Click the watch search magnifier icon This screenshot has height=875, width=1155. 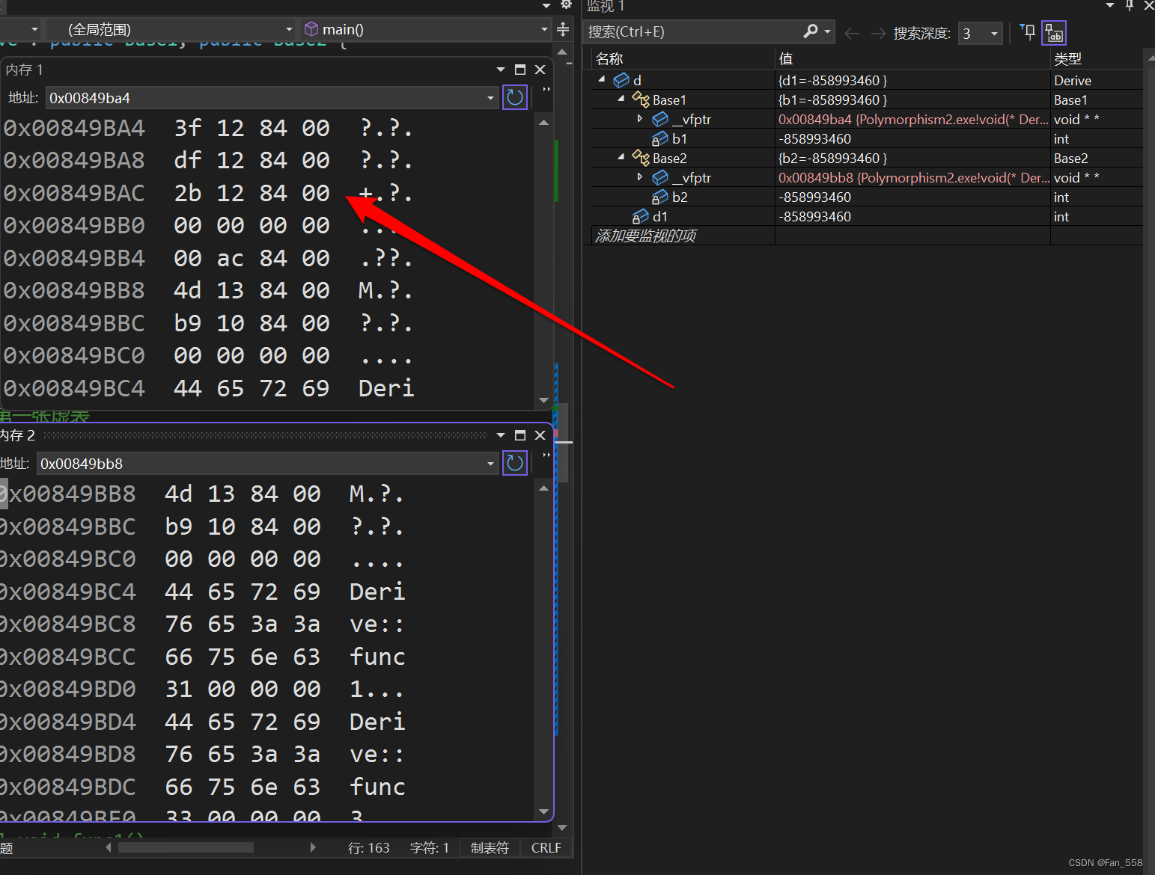[811, 31]
